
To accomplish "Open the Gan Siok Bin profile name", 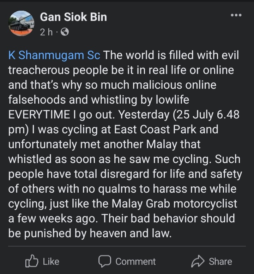I will point(73,17).
